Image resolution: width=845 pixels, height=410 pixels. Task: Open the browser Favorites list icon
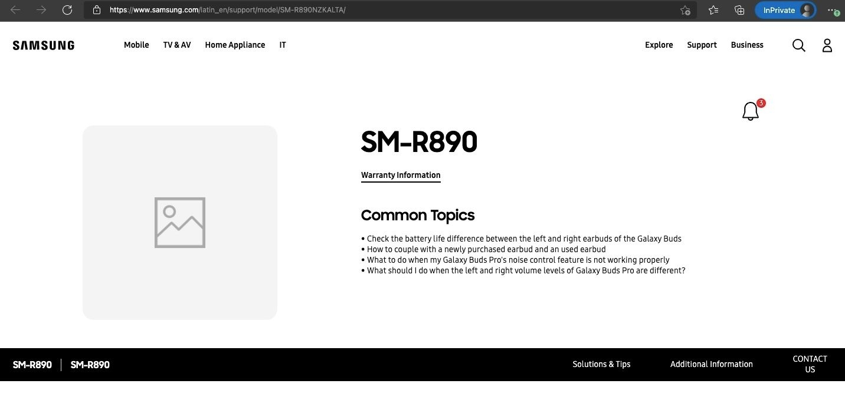point(713,10)
